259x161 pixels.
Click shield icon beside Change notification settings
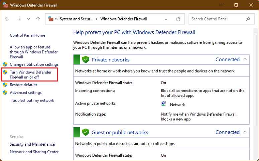(5, 64)
